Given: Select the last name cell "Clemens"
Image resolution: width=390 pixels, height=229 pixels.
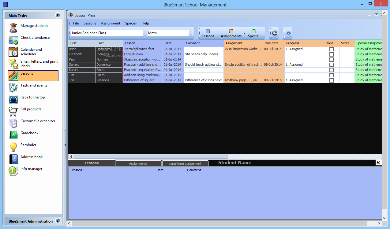Looking at the screenshot, I should 109,54.
